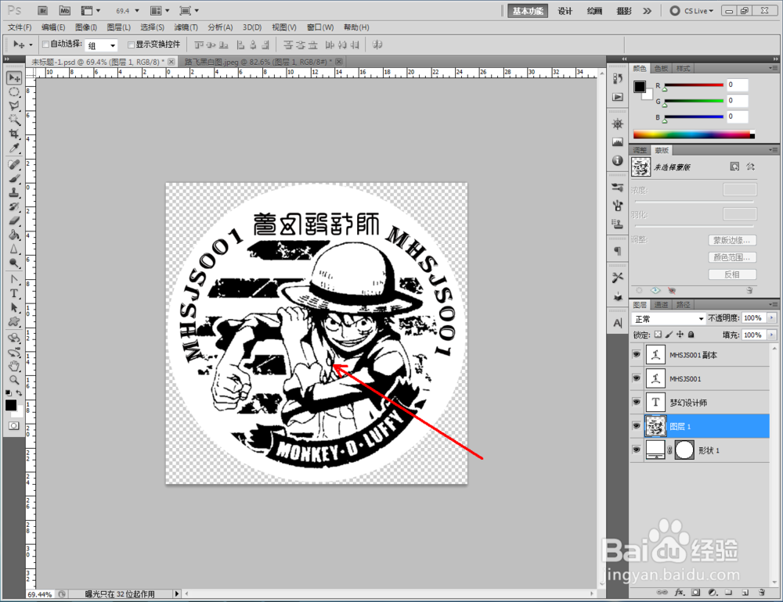The image size is (783, 602).
Task: Select the Hand tool
Action: click(14, 366)
